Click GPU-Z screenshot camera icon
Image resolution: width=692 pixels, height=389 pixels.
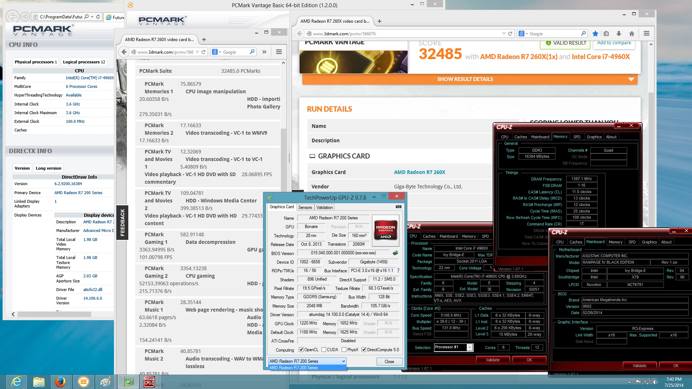tap(398, 207)
